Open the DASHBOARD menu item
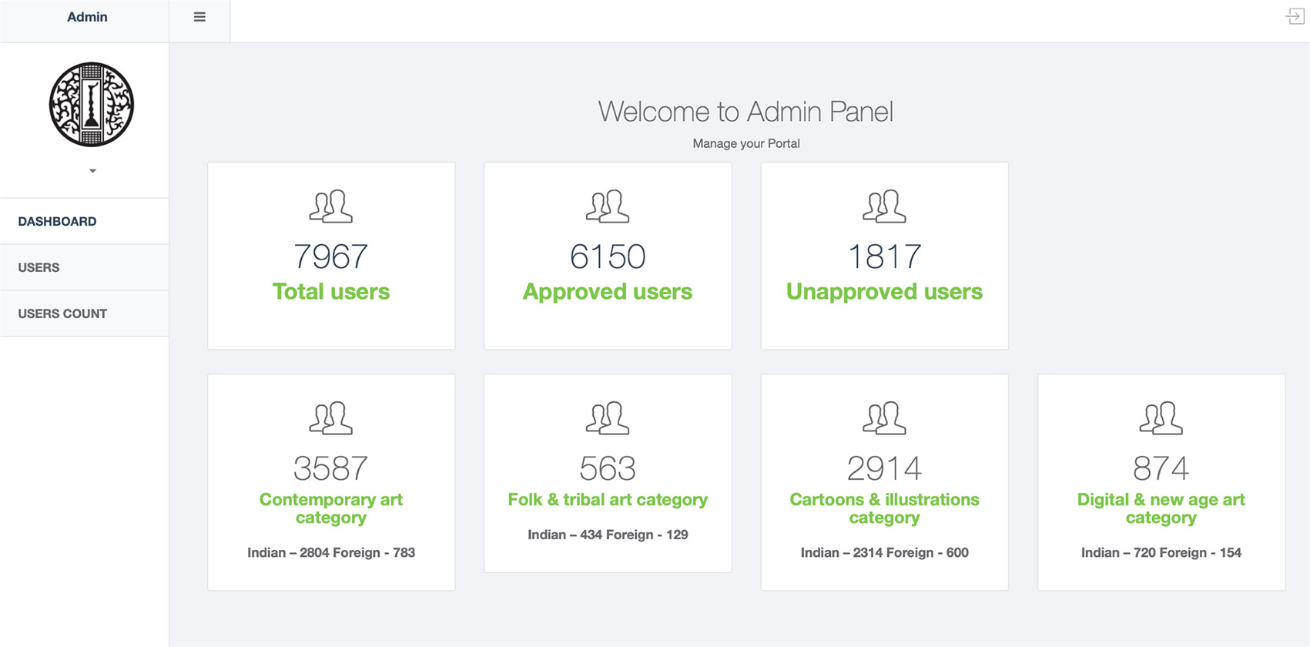Screen dimensions: 1310x647 (85, 221)
